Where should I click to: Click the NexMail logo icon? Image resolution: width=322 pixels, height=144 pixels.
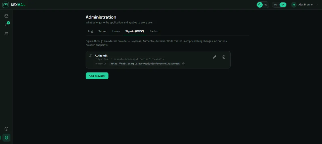(6, 5)
